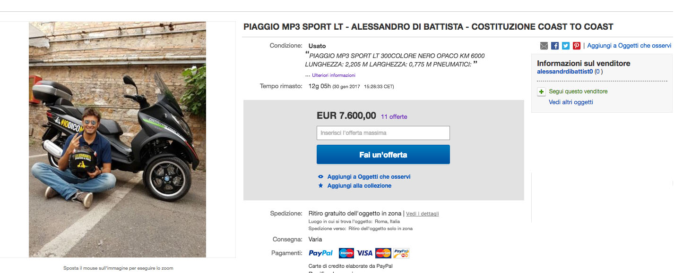
Task: Click the Maestro card logo
Action: (x=346, y=253)
